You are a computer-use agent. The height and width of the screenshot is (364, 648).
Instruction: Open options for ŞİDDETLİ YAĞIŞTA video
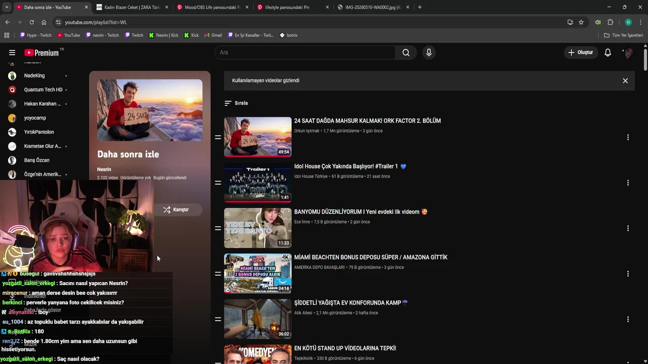pyautogui.click(x=628, y=319)
